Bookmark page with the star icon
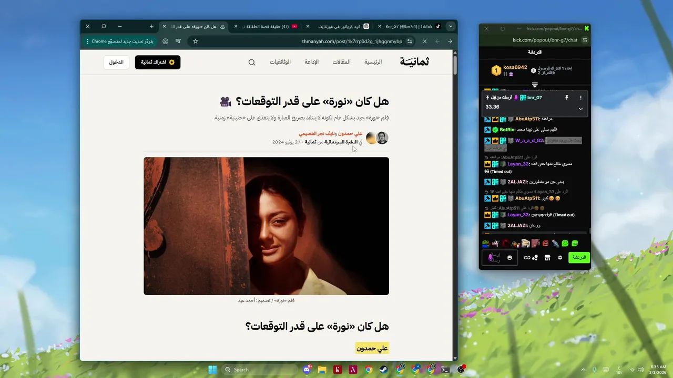 point(196,41)
